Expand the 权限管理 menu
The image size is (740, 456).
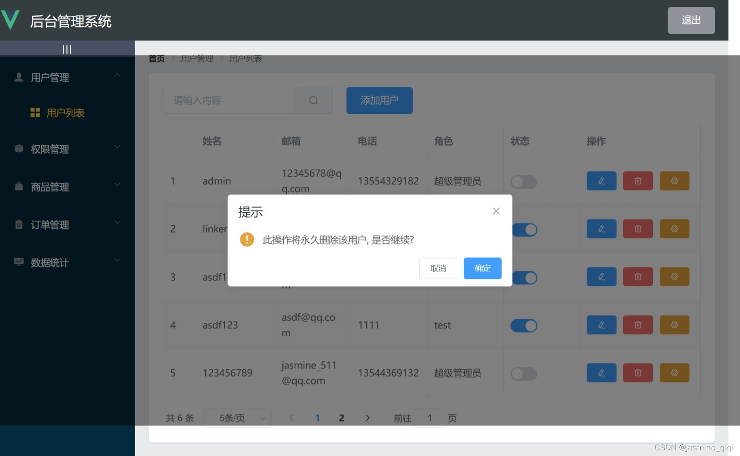[x=68, y=149]
